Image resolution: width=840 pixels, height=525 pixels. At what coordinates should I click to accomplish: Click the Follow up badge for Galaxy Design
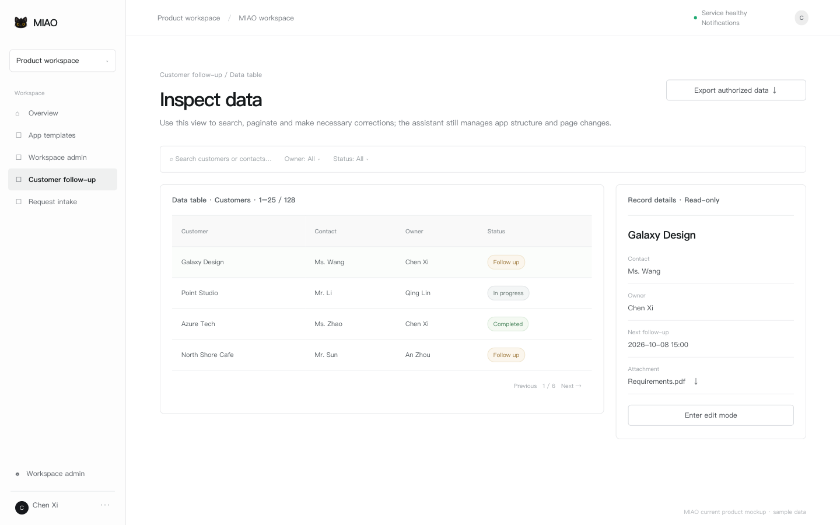506,262
